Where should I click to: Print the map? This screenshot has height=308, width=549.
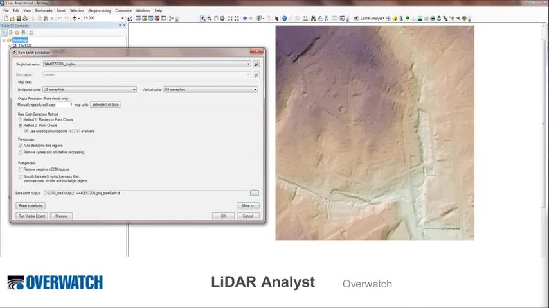(x=25, y=18)
